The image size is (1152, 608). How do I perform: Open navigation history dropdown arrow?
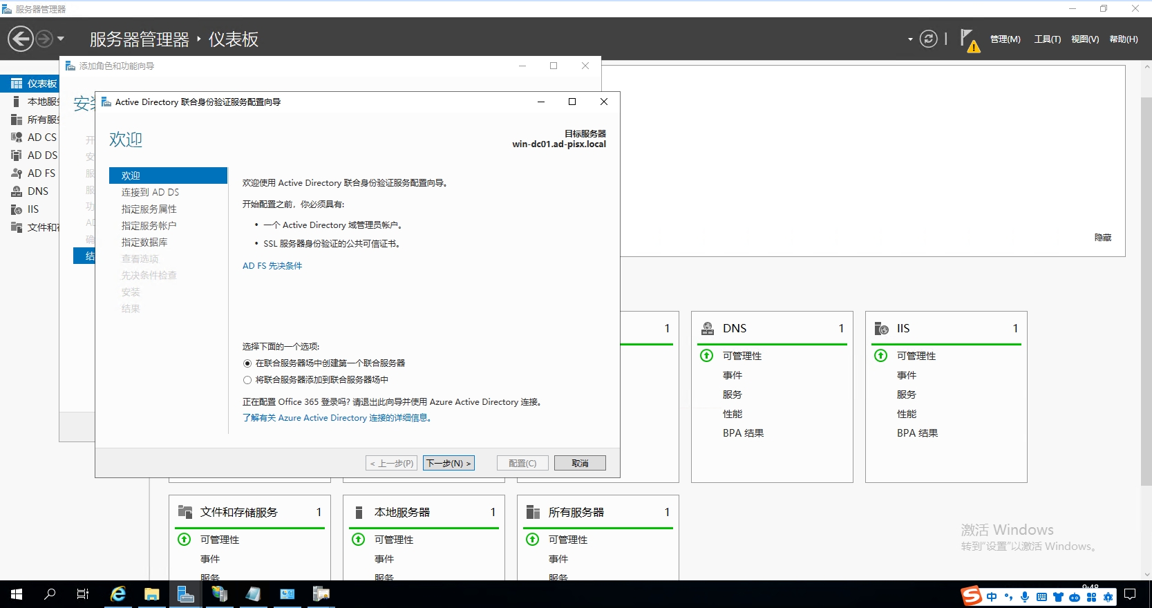61,39
